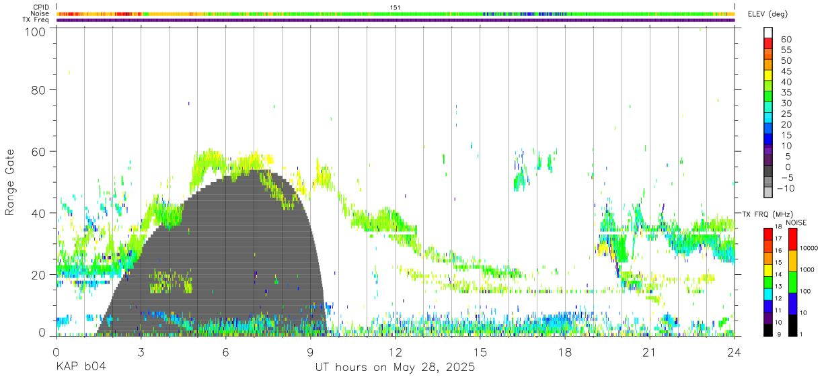Viewport: 826px width, 381px height.
Task: Click the ELEV color bar value '45'
Action: [786, 71]
